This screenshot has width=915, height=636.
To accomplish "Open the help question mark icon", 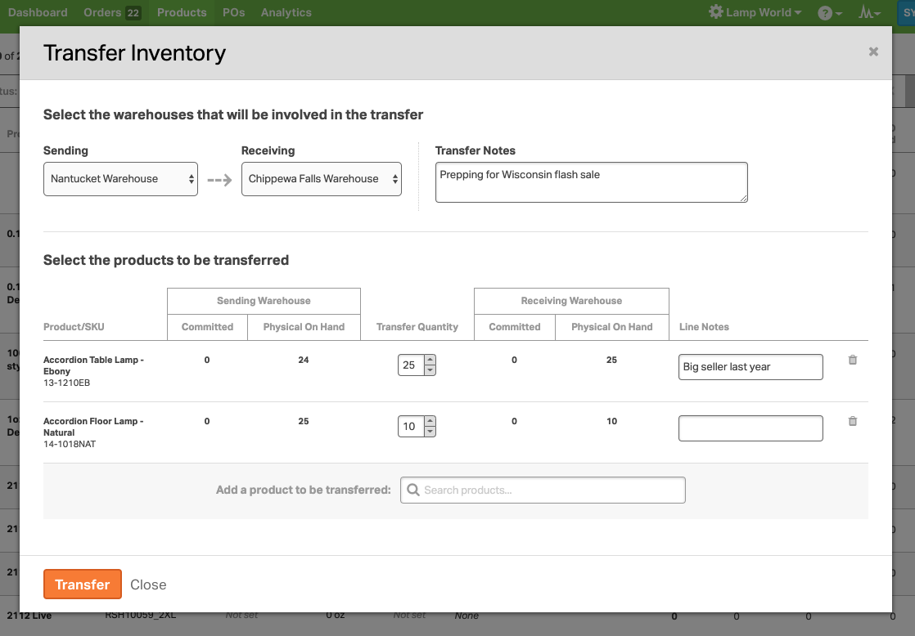I will [x=825, y=12].
